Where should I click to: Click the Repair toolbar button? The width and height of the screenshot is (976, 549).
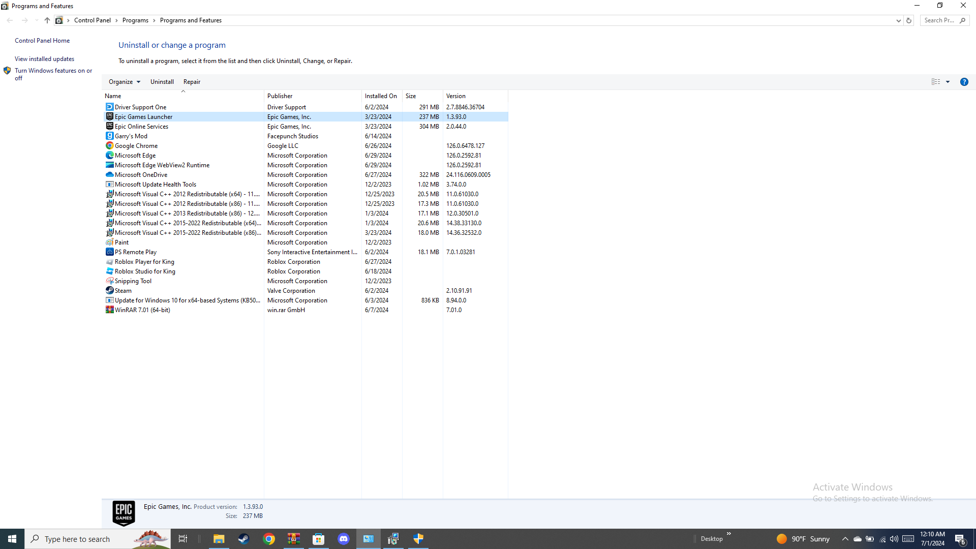click(192, 82)
